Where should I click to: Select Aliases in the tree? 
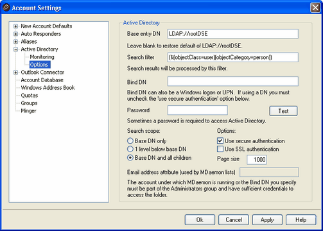tap(29, 42)
